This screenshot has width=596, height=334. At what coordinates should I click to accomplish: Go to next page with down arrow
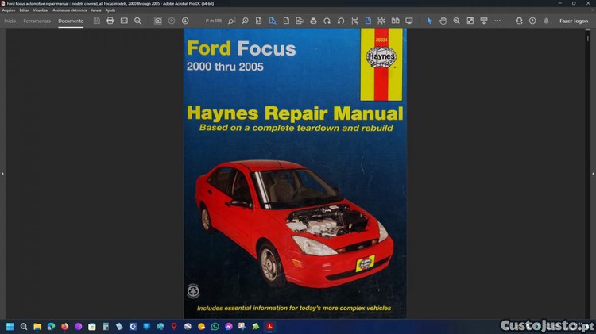(185, 21)
